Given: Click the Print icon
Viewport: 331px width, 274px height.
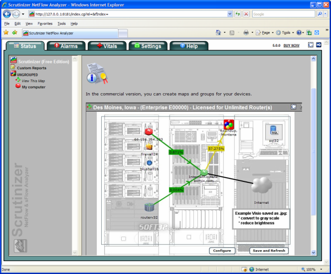Looking at the screenshot, I should point(246,33).
